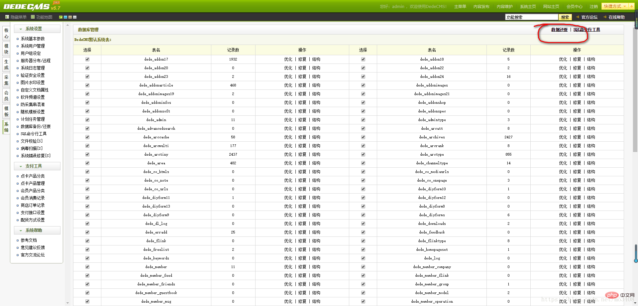Select the 模块 vertical sidebar tab
Image resolution: width=638 pixels, height=306 pixels.
pos(6,49)
